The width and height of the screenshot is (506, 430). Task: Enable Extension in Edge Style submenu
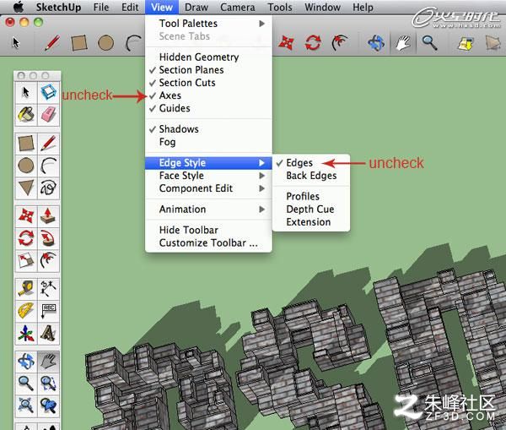pyautogui.click(x=311, y=222)
